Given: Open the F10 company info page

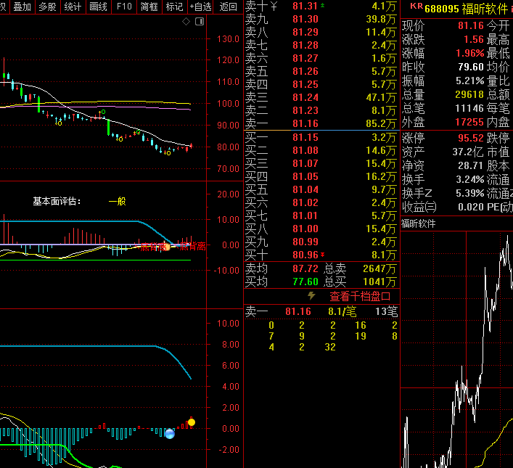Looking at the screenshot, I should point(124,7).
